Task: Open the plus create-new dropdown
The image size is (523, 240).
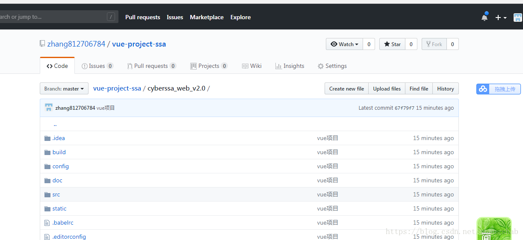Action: tap(501, 18)
